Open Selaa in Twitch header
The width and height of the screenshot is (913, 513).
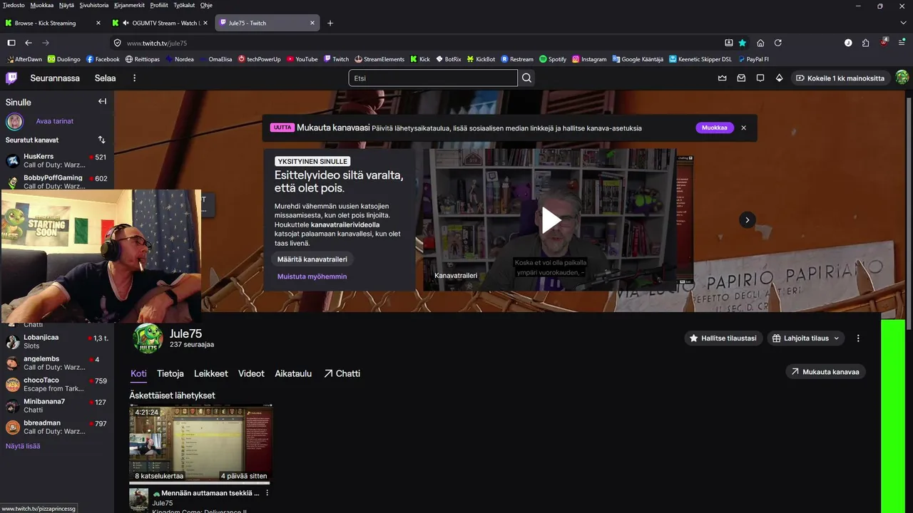pyautogui.click(x=106, y=78)
